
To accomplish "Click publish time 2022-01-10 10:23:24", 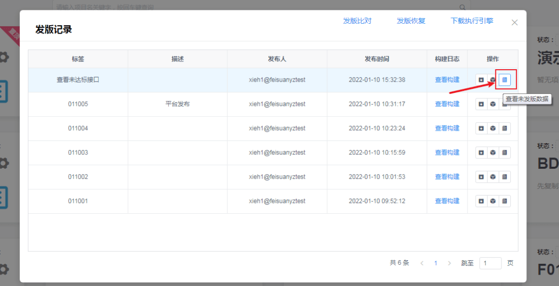I will click(377, 129).
